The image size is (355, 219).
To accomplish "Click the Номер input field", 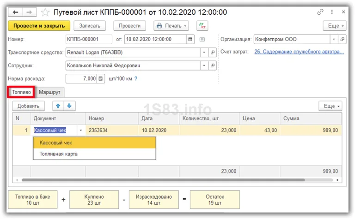I will coord(89,39).
